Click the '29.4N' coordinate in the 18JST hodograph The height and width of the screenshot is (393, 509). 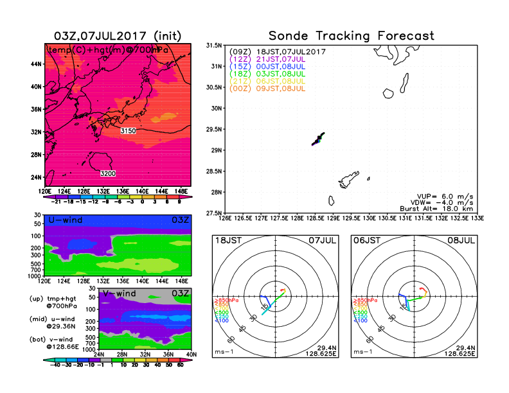pos(327,348)
